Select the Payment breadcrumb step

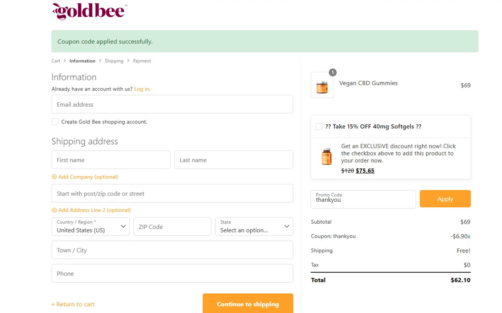click(142, 61)
